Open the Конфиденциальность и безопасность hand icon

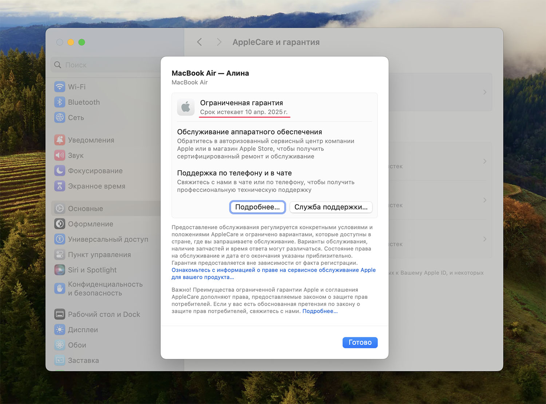pos(60,288)
